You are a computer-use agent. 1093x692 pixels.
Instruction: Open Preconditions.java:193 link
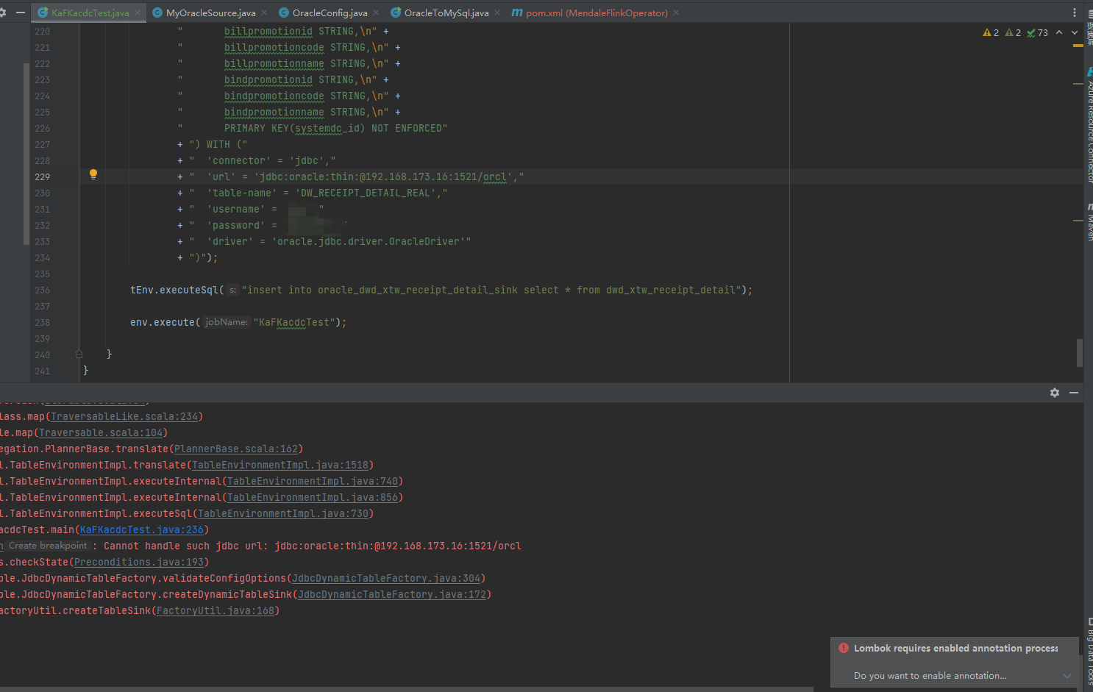coord(139,562)
